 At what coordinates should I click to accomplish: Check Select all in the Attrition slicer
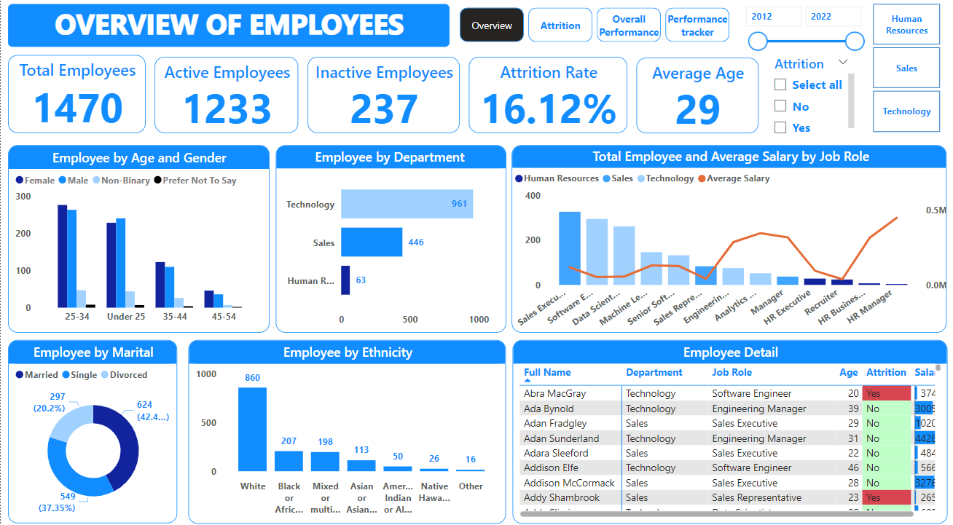click(x=781, y=84)
